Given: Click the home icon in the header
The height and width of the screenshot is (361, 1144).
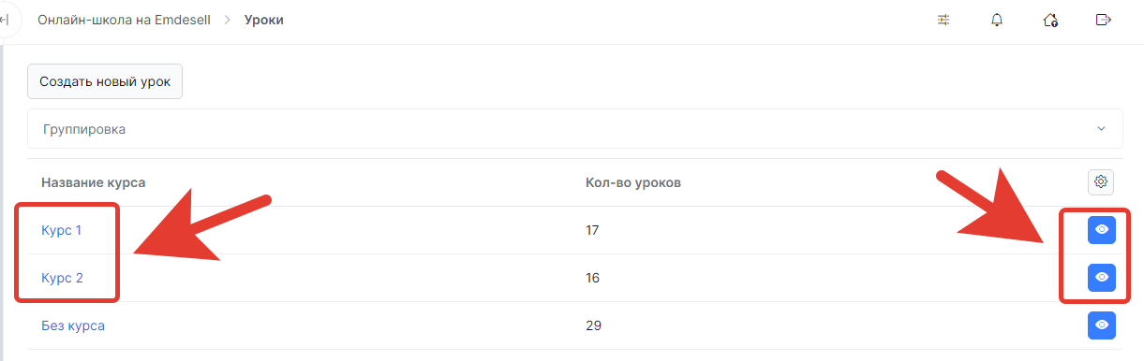Looking at the screenshot, I should point(1050,20).
